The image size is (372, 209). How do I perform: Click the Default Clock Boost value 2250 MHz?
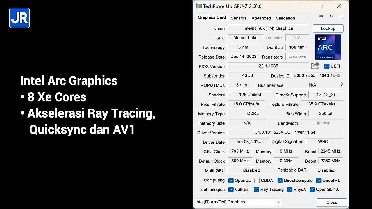pyautogui.click(x=330, y=161)
